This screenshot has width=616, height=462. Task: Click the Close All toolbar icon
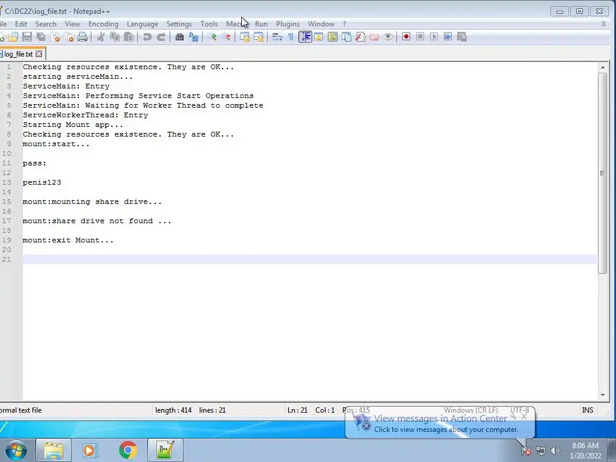coord(69,37)
